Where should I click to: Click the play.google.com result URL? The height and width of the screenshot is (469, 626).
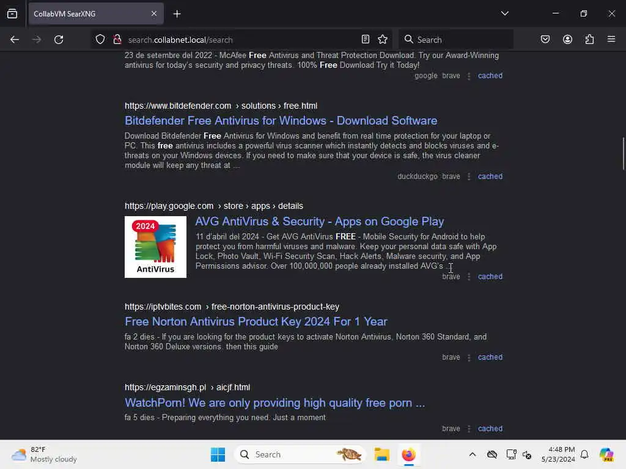213,206
